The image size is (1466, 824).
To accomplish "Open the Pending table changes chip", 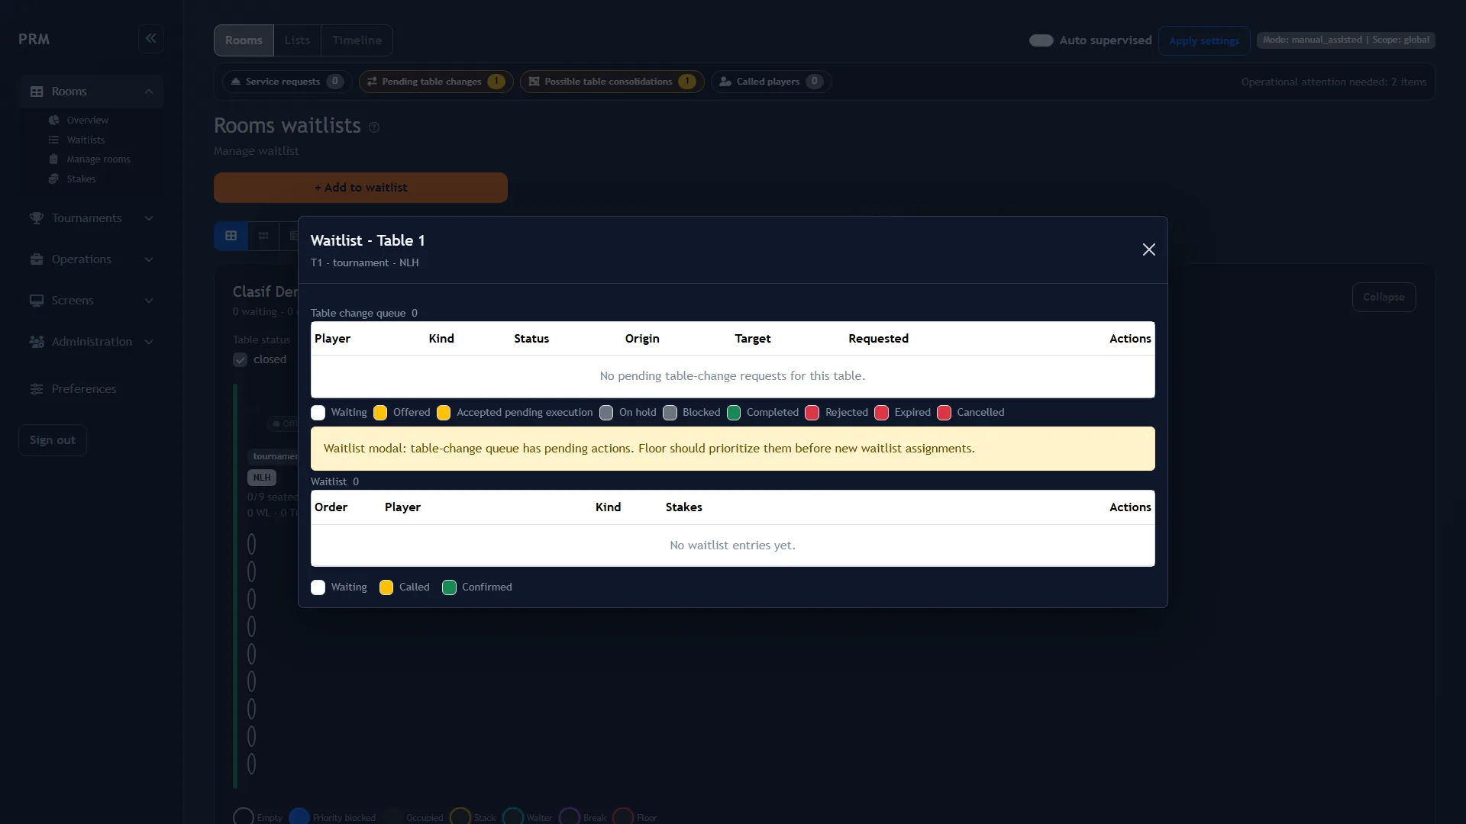I will click(x=435, y=82).
